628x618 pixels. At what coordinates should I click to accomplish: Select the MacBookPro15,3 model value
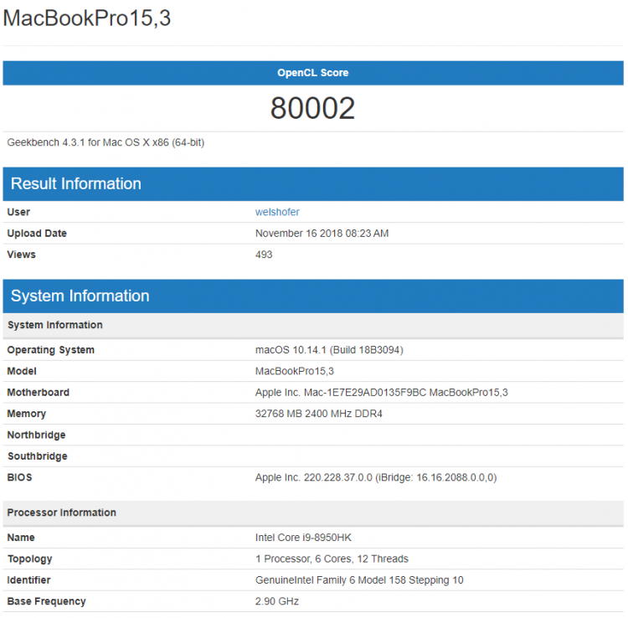(x=295, y=371)
